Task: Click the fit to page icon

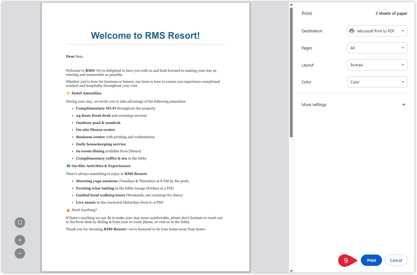Action: click(20, 222)
